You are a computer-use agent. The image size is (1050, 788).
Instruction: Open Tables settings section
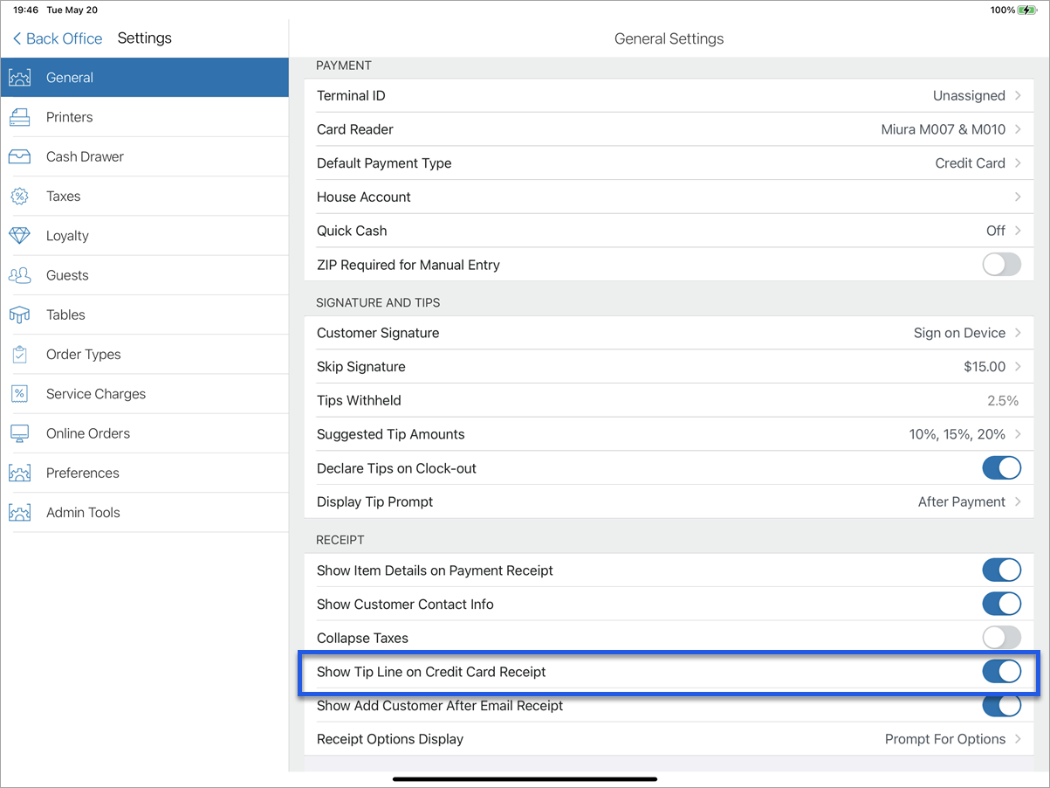(144, 315)
